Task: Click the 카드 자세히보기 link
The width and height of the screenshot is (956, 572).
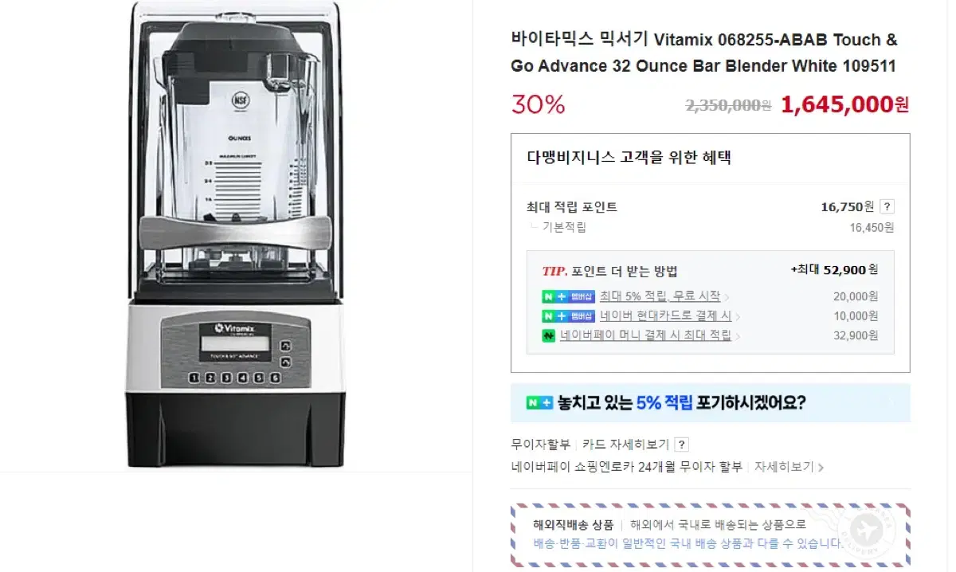Action: click(x=625, y=445)
